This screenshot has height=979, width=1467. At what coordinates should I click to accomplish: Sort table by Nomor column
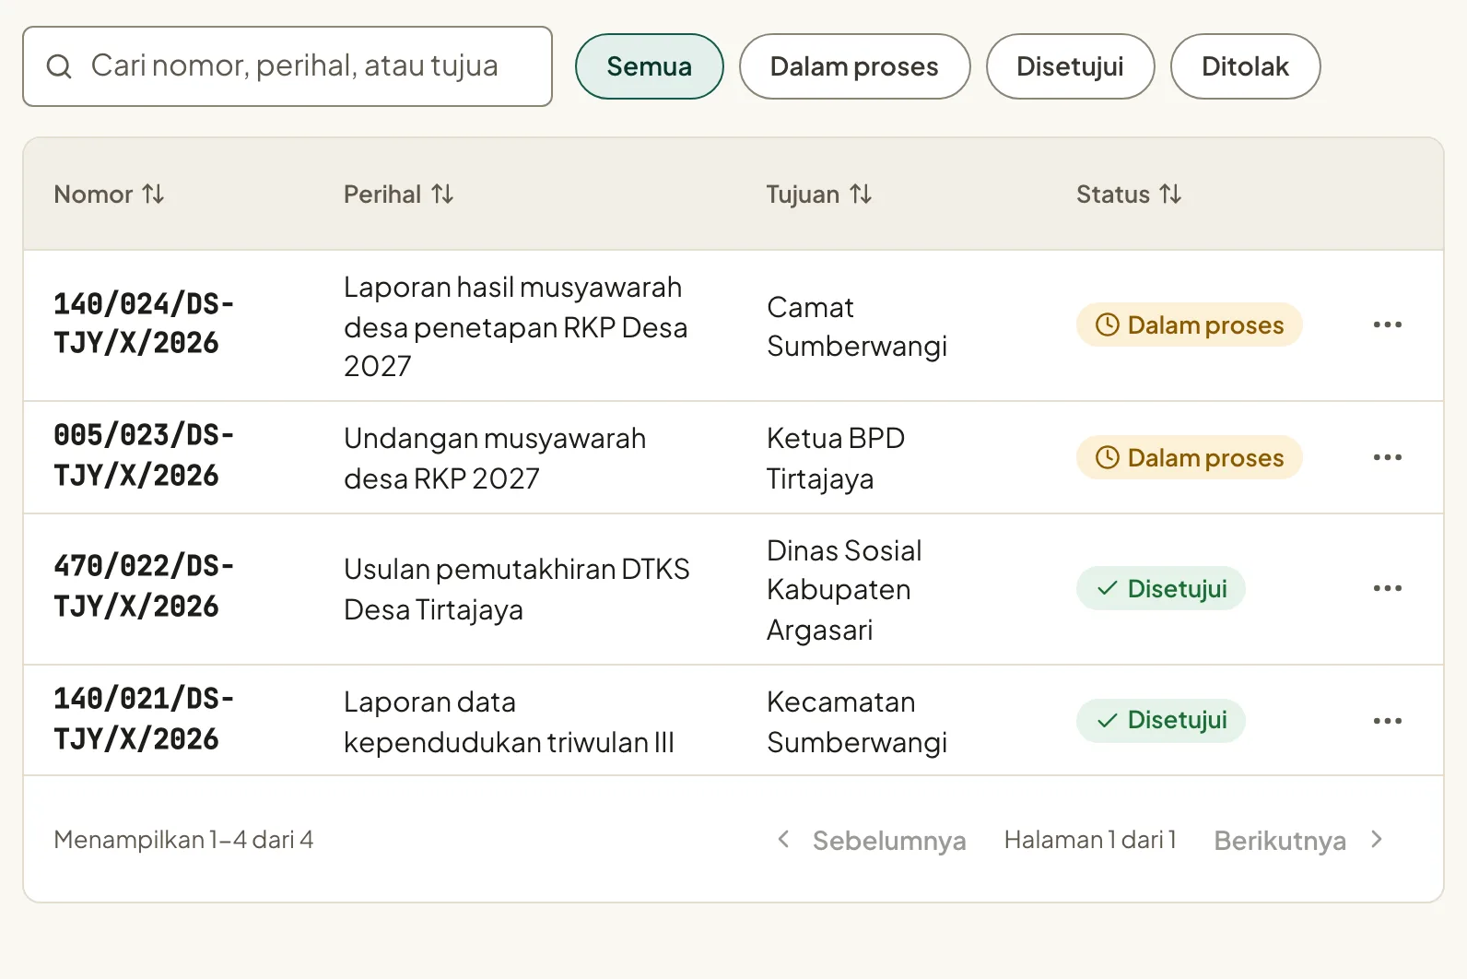[x=109, y=195]
